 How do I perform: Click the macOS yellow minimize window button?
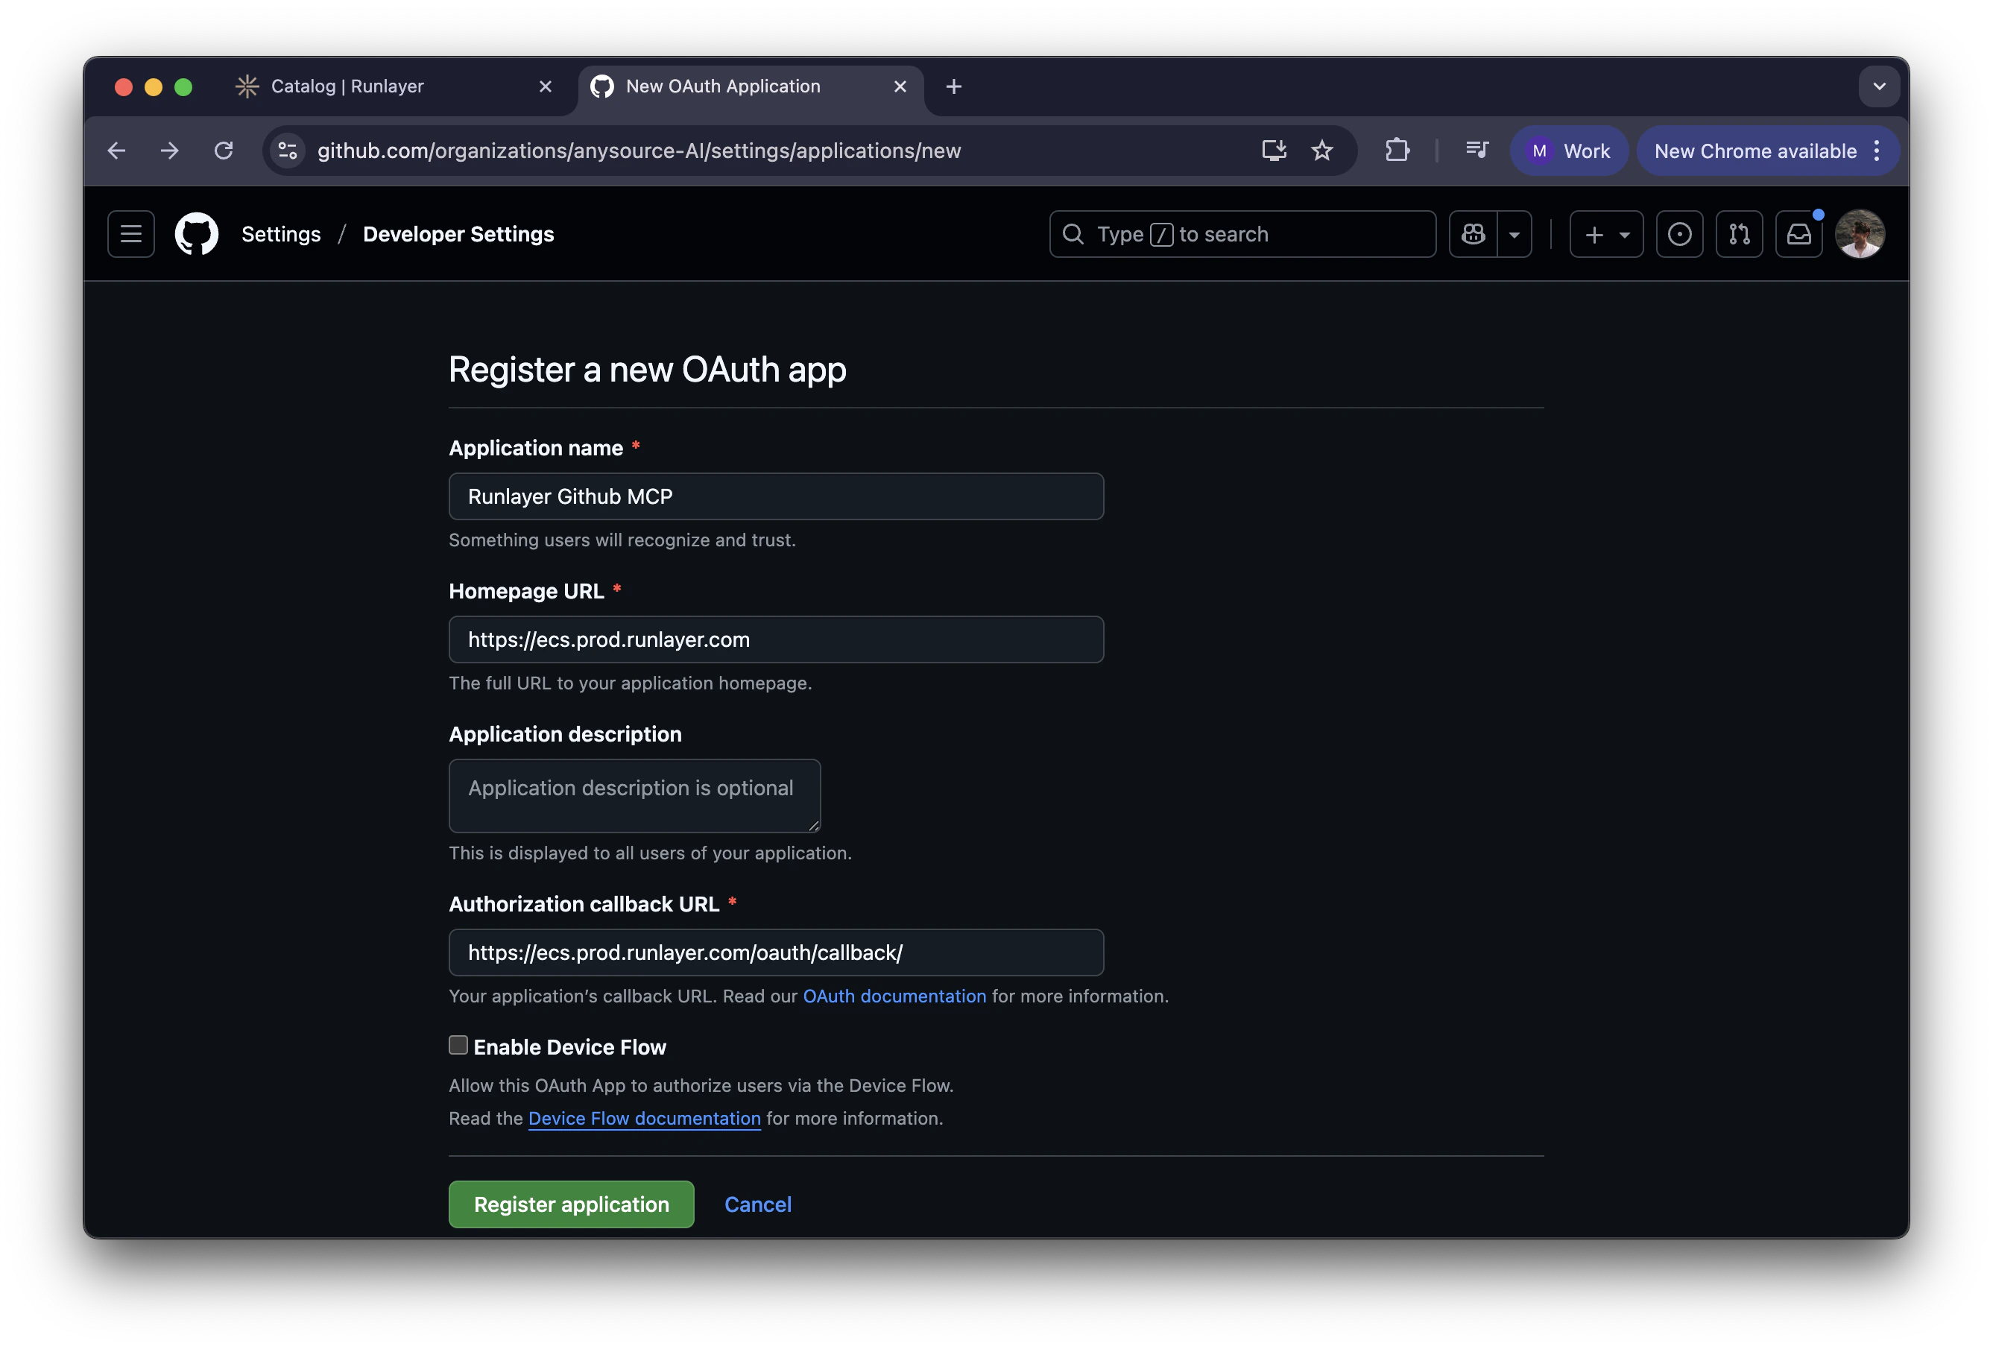coord(154,86)
